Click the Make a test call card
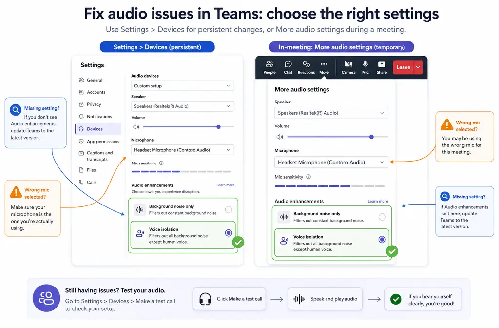Viewport: 499px width, 328px height. (x=230, y=299)
